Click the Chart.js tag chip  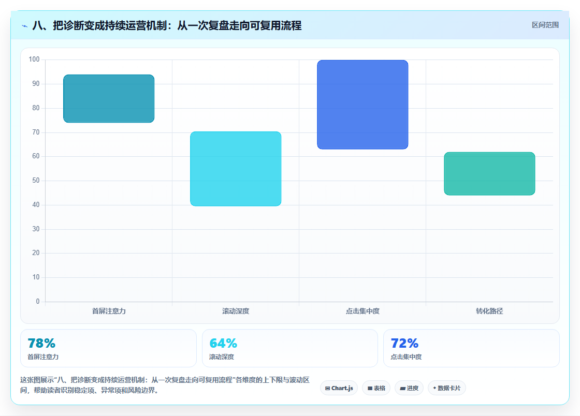point(339,388)
